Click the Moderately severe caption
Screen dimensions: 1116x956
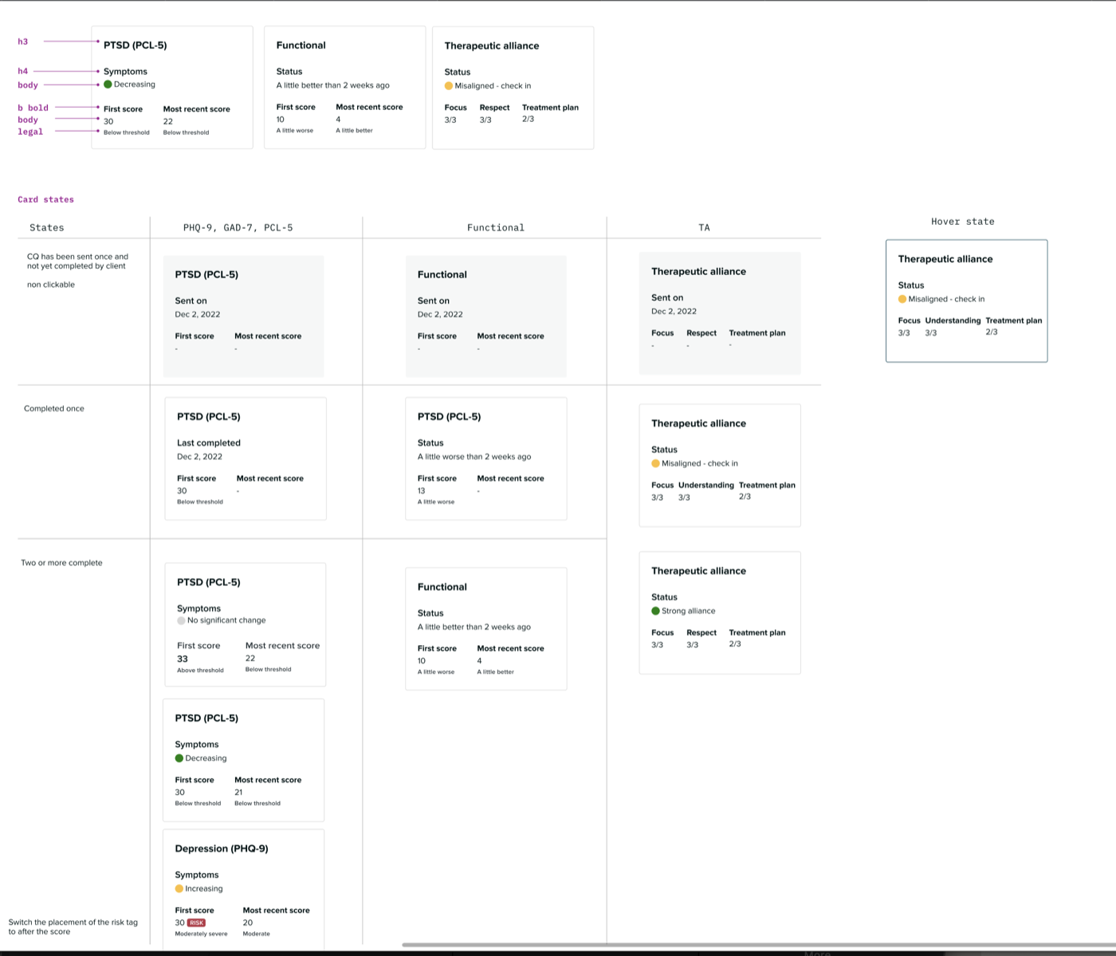[201, 934]
